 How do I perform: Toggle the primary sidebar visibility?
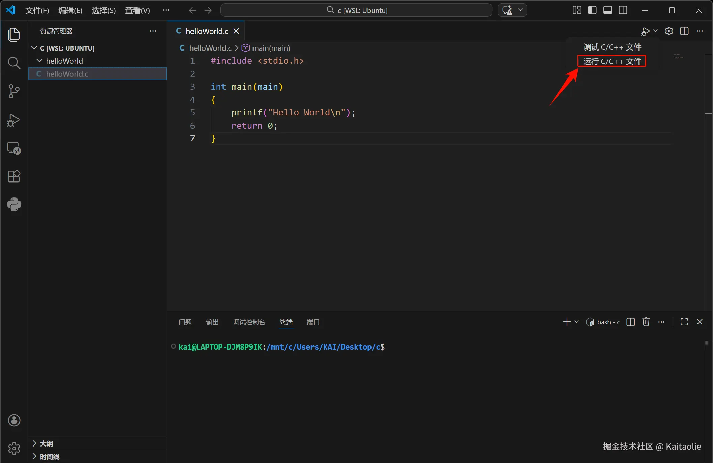(592, 10)
